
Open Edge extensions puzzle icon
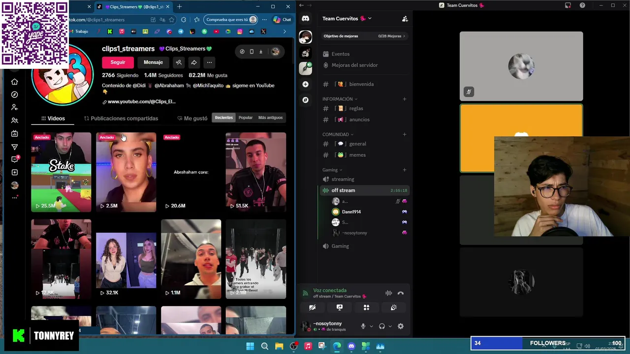click(x=184, y=20)
